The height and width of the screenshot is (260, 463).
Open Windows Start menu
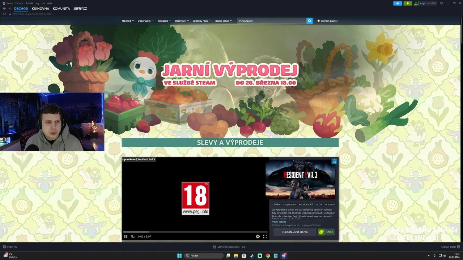tap(179, 256)
